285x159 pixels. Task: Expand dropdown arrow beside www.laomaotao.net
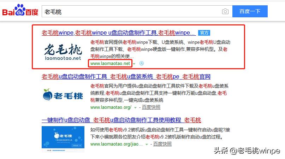click(x=134, y=64)
